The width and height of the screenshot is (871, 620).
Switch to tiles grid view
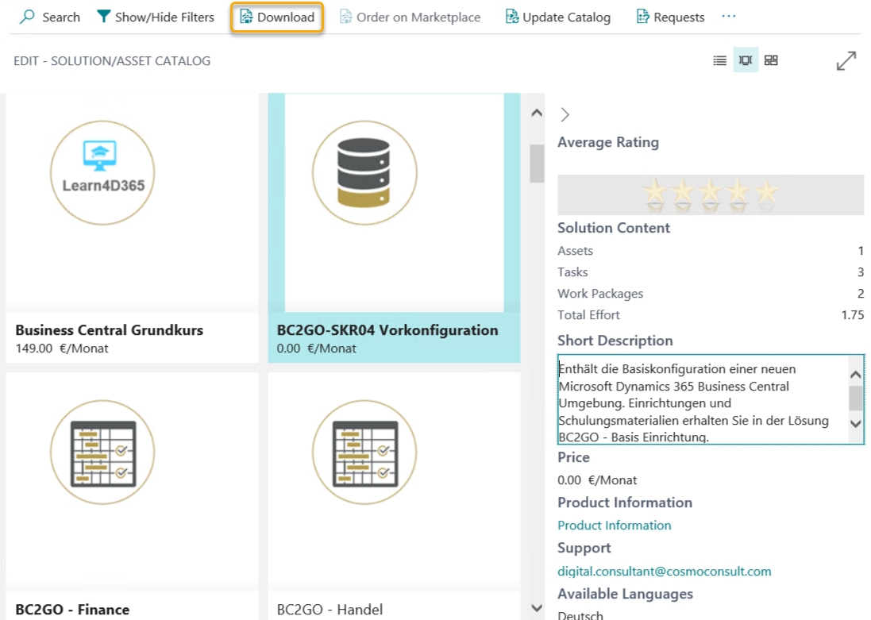pyautogui.click(x=771, y=60)
